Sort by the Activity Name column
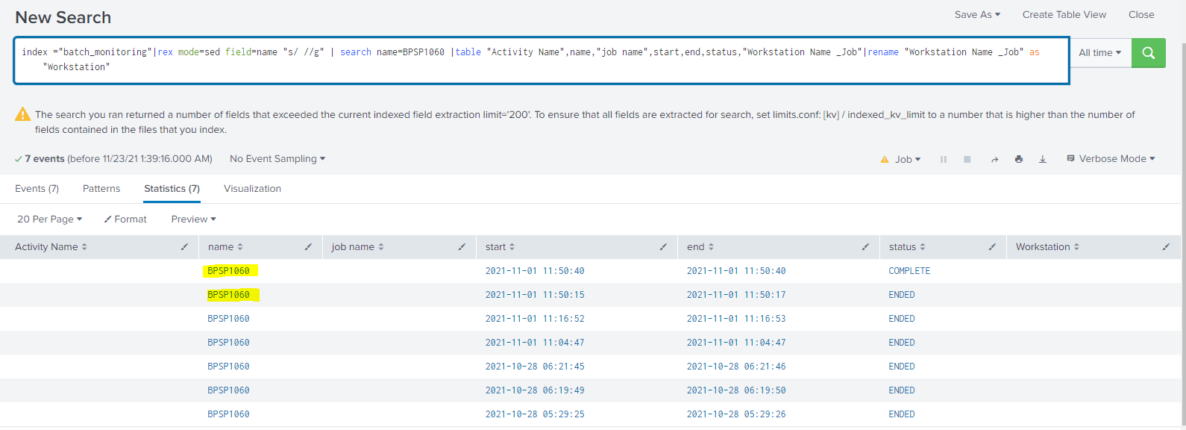Viewport: 1186px width, 430px height. [x=51, y=247]
